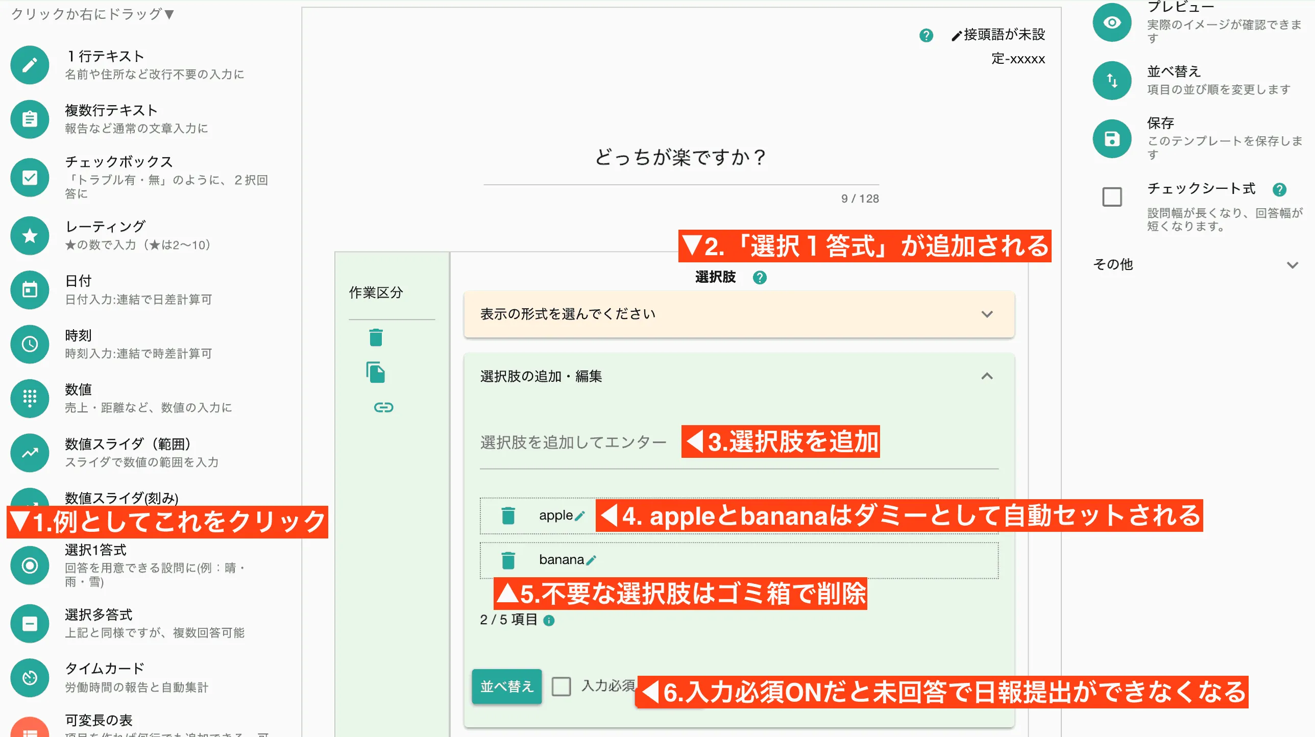Click the link icon under 作業区分
This screenshot has width=1315, height=737.
[383, 407]
